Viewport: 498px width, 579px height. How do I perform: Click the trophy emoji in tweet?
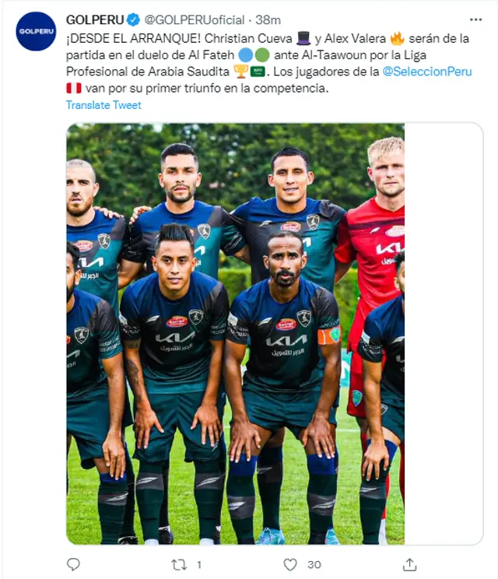(x=240, y=72)
